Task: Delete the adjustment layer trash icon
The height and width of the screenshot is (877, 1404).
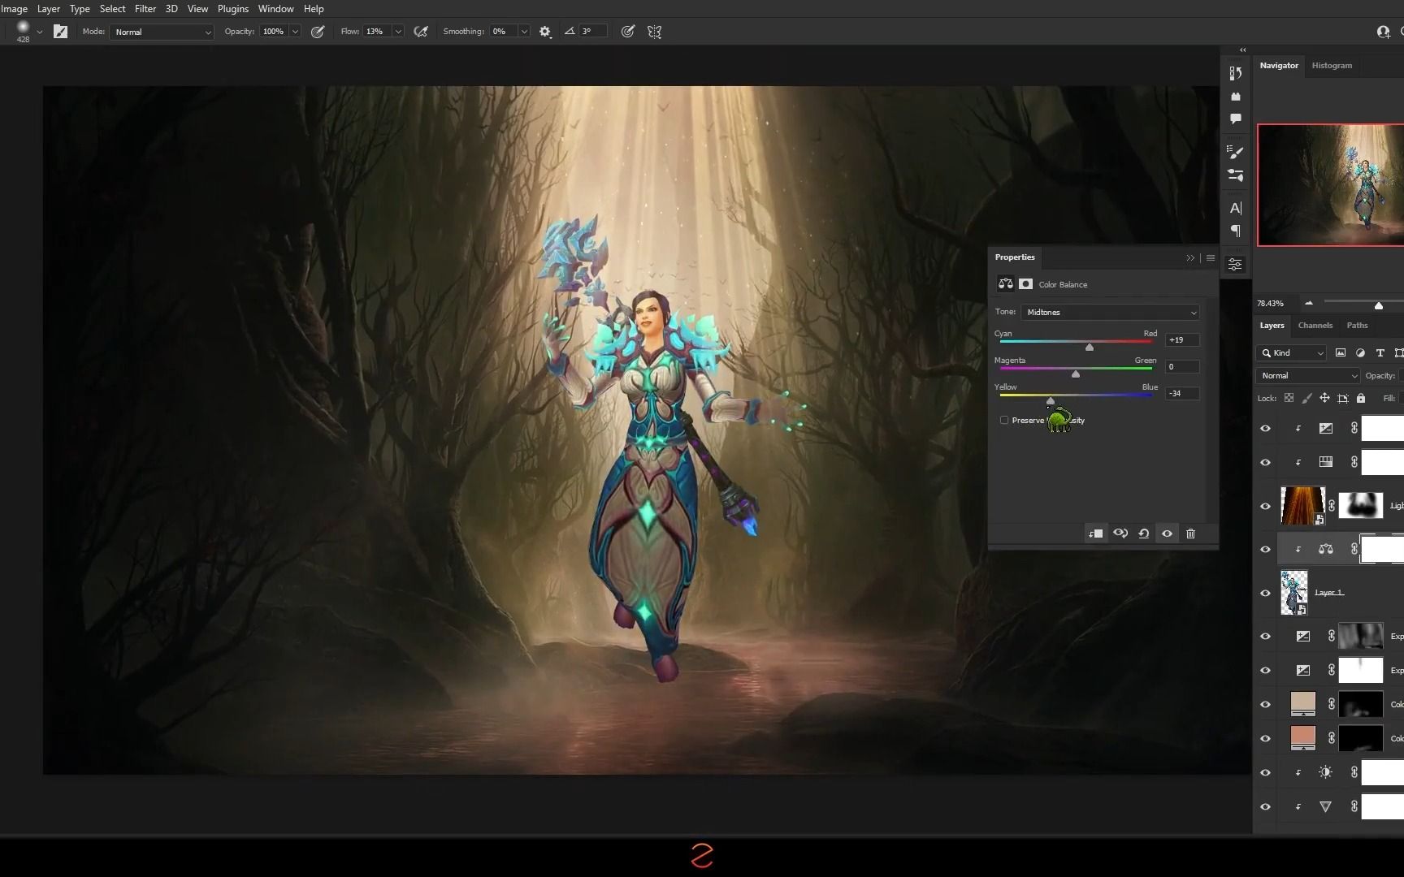Action: (x=1191, y=534)
